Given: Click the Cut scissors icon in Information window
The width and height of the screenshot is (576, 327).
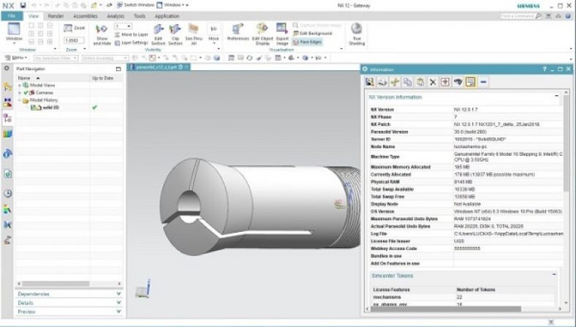Looking at the screenshot, I should tap(395, 82).
